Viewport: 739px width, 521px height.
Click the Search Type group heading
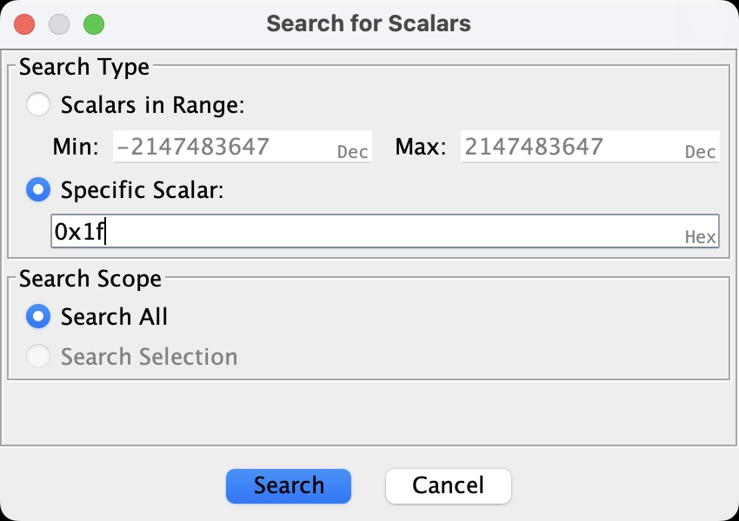point(84,67)
